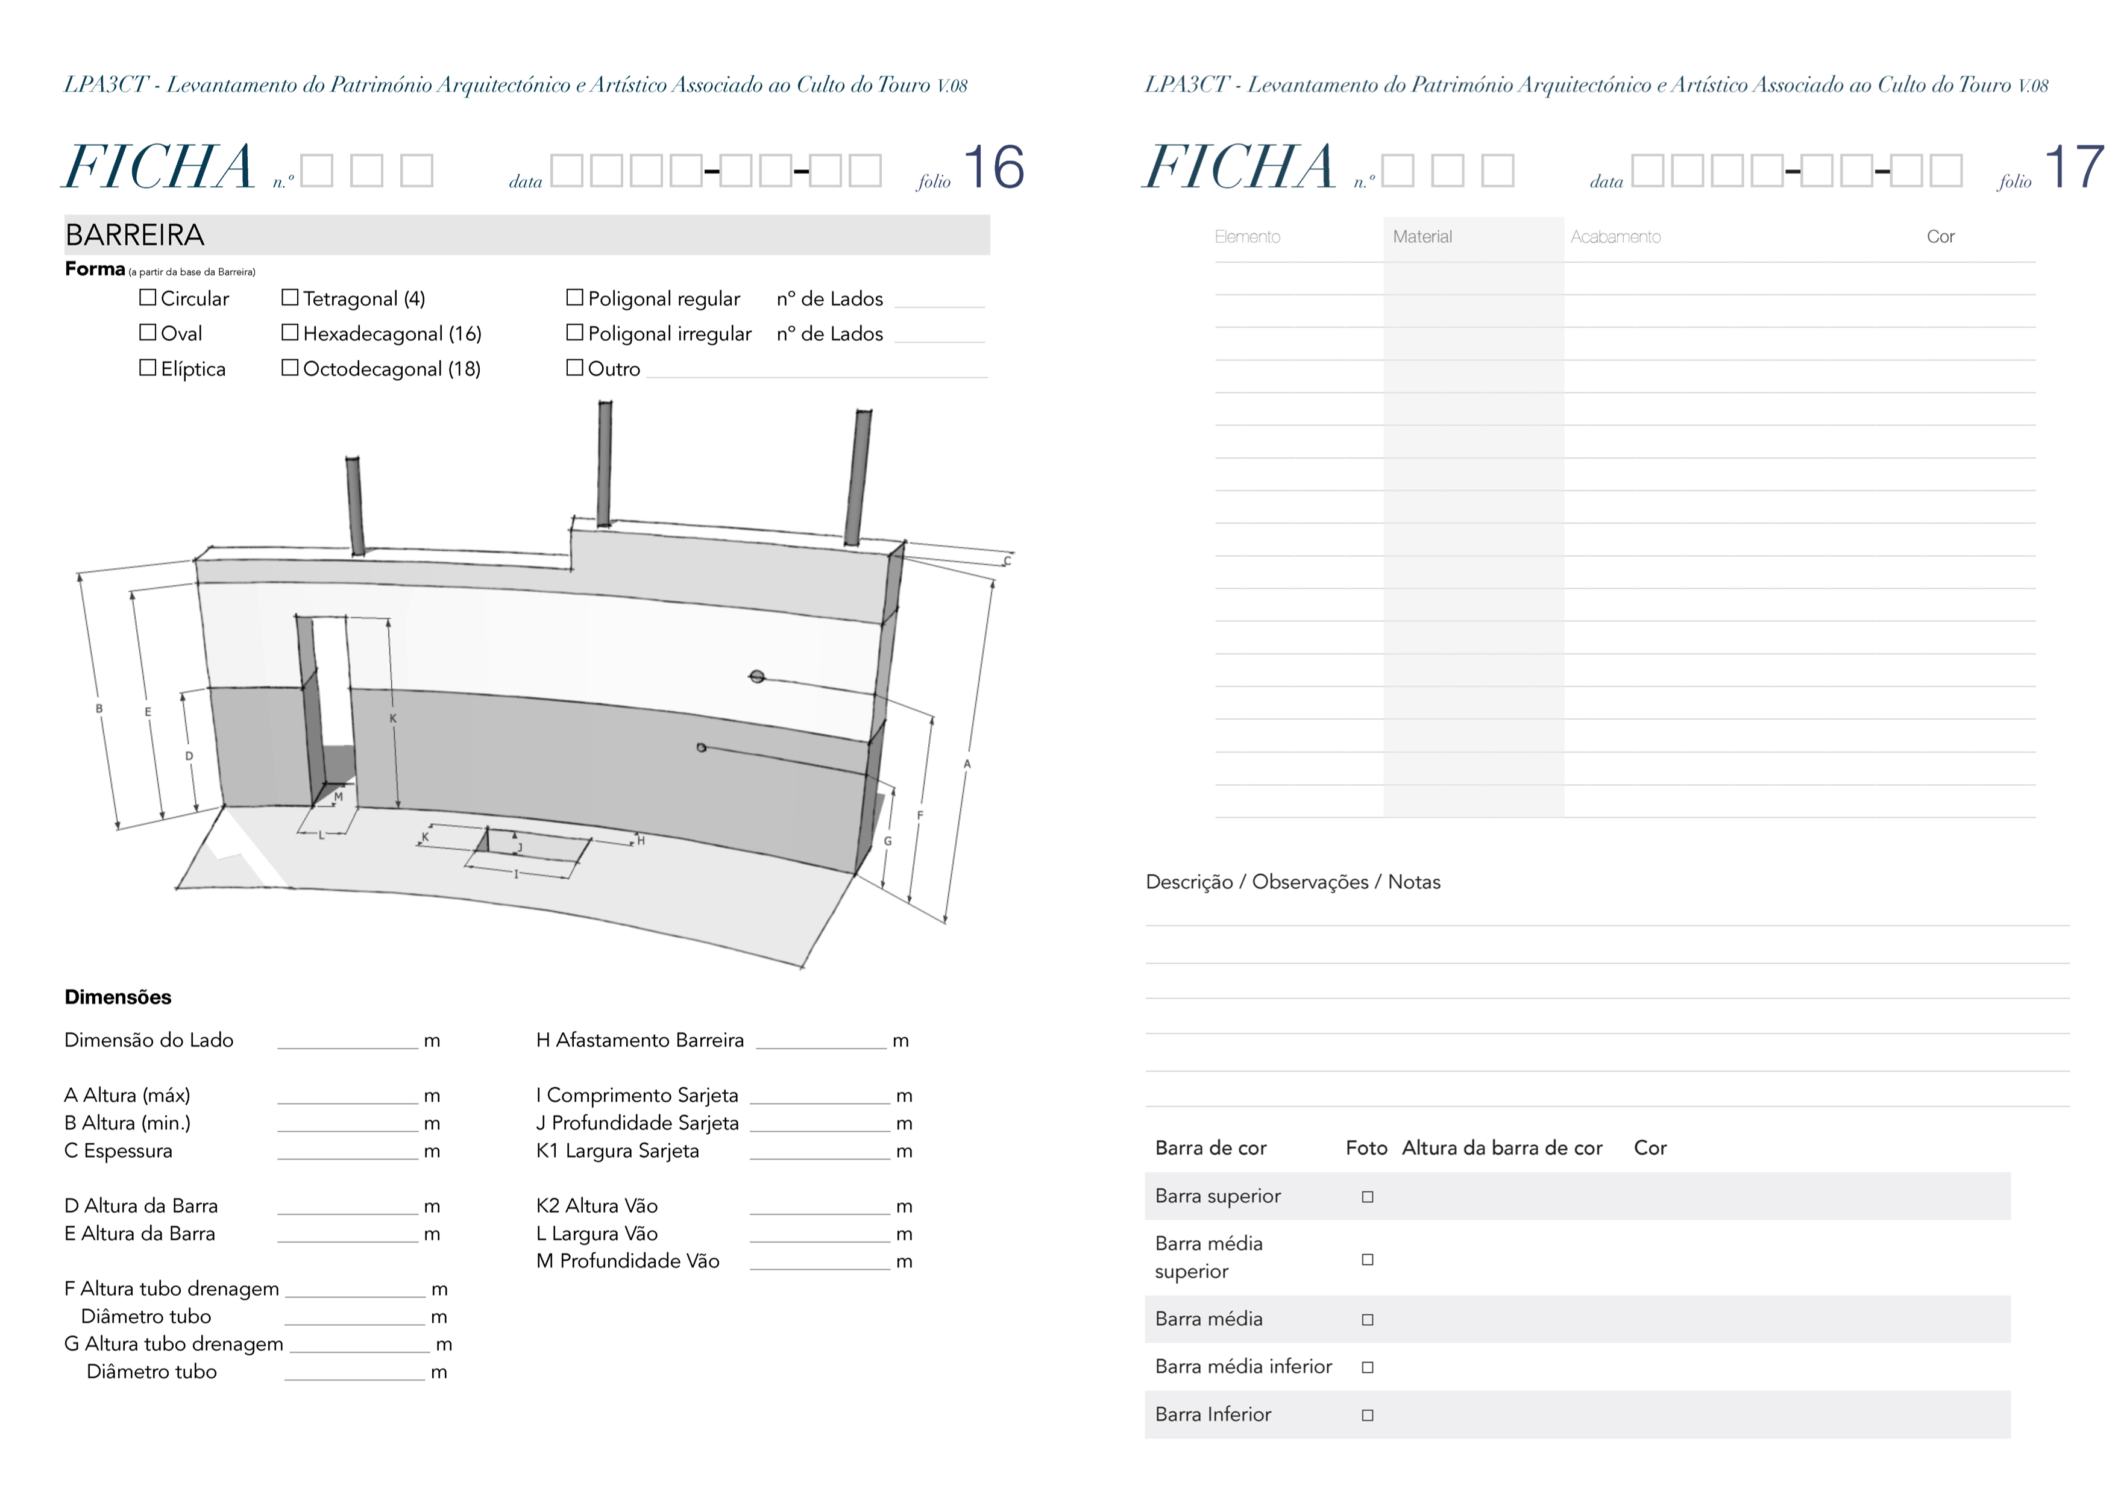The width and height of the screenshot is (2115, 1497).
Task: Click the nº de Lados field for Poligonal regular
Action: click(940, 300)
